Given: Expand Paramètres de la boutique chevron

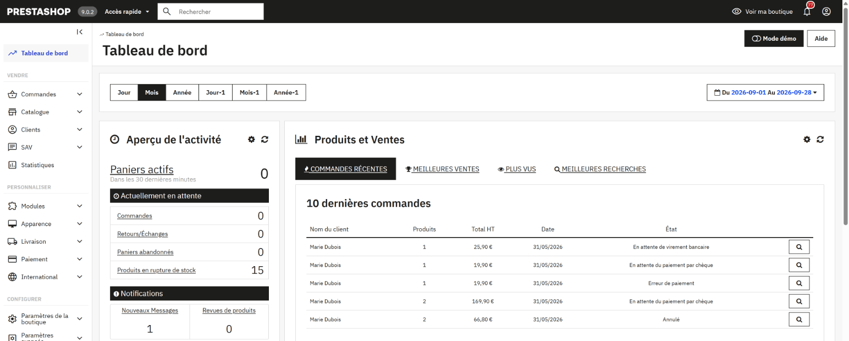Looking at the screenshot, I should point(80,319).
